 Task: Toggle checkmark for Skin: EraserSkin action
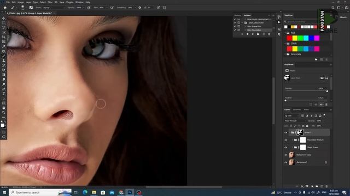pos(235,26)
